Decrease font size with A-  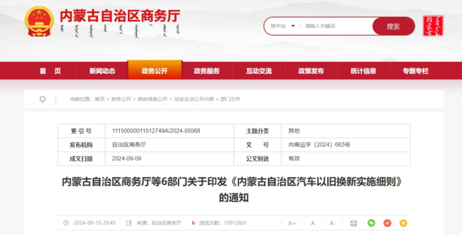[x=332, y=223]
